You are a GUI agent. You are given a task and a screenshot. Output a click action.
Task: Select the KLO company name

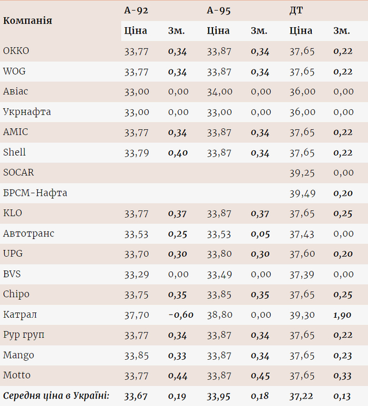13,213
